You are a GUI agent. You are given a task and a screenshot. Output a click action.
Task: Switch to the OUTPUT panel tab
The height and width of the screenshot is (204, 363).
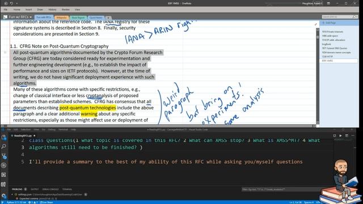[x=35, y=189]
